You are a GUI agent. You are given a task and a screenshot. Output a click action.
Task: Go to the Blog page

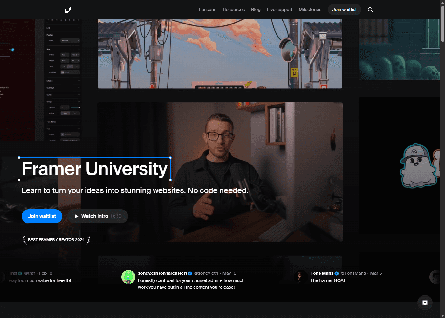pyautogui.click(x=256, y=10)
